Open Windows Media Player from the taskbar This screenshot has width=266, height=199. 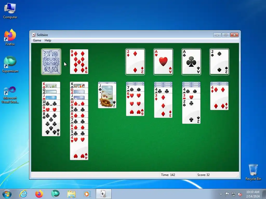(x=88, y=194)
